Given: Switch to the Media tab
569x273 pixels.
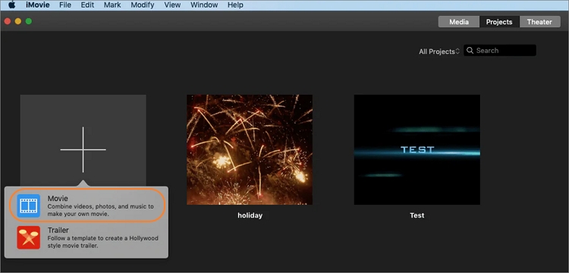Looking at the screenshot, I should (x=459, y=22).
